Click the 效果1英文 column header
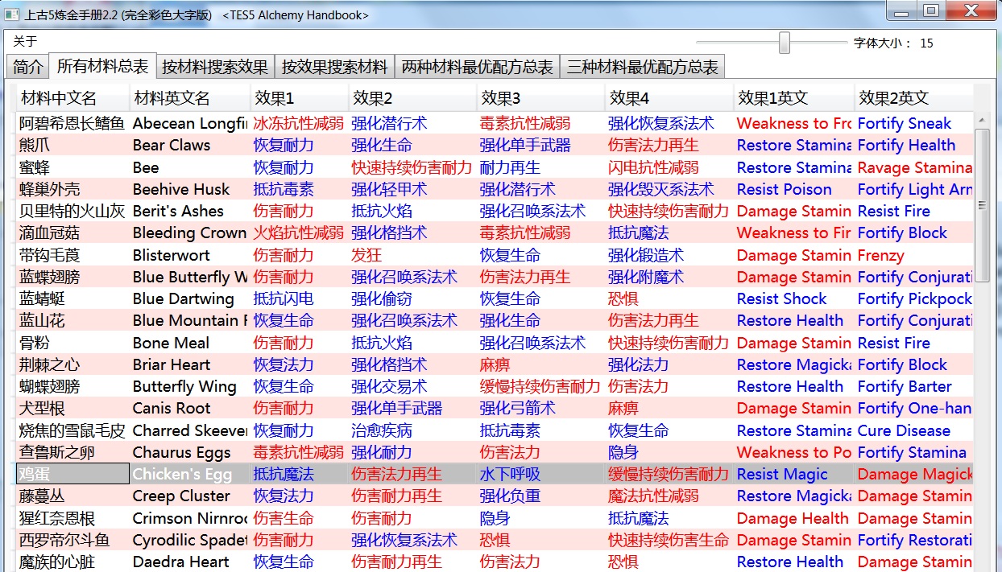Image resolution: width=1002 pixels, height=572 pixels. [x=795, y=98]
